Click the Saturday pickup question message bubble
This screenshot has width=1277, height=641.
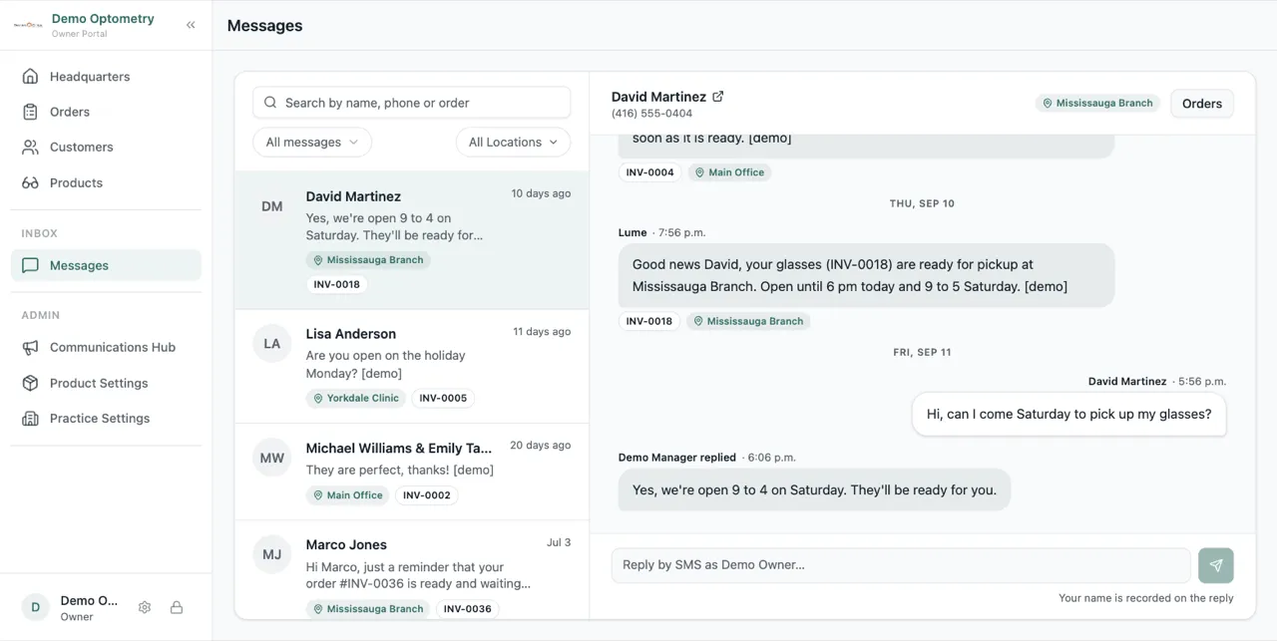coord(1068,414)
